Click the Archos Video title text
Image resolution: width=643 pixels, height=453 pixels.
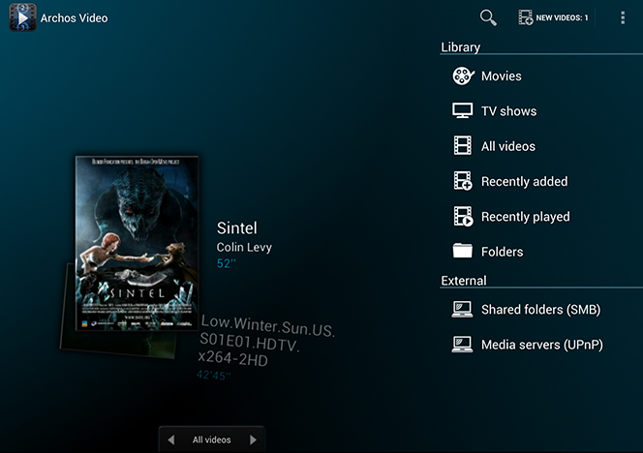(x=75, y=18)
